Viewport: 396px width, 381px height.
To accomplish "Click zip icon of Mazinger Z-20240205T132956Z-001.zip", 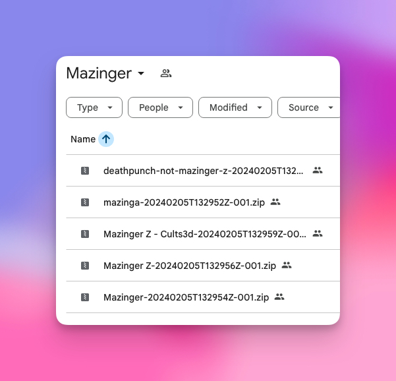I will tap(85, 266).
